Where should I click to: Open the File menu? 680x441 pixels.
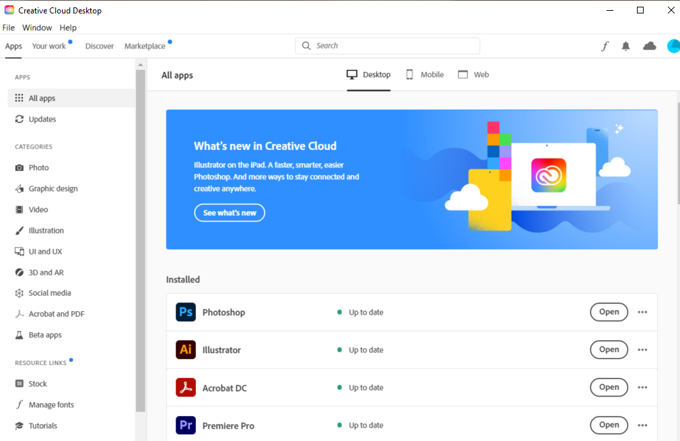[x=8, y=28]
